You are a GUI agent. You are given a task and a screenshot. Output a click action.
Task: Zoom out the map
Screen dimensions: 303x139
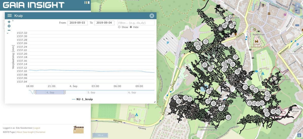(297, 11)
